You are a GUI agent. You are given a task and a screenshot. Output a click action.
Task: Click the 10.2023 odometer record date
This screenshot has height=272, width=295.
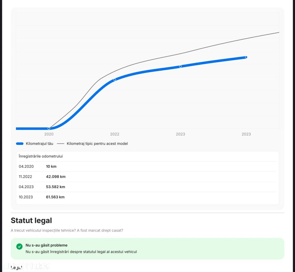coord(26,197)
